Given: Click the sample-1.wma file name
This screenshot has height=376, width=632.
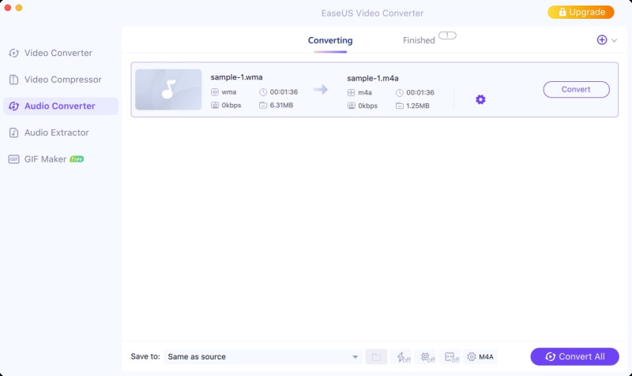Looking at the screenshot, I should click(236, 77).
